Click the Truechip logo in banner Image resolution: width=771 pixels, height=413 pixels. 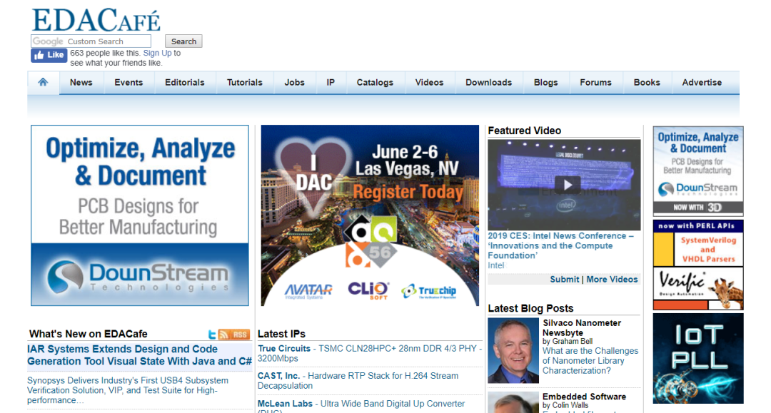click(x=429, y=291)
